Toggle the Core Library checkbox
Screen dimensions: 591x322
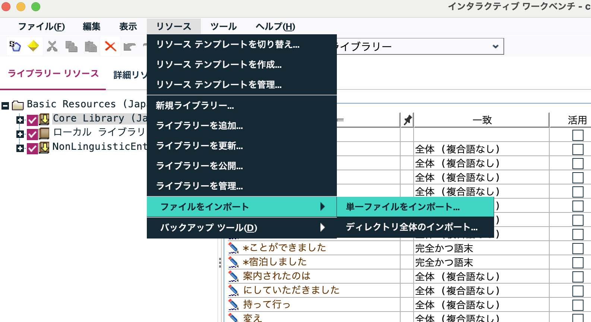pyautogui.click(x=32, y=120)
